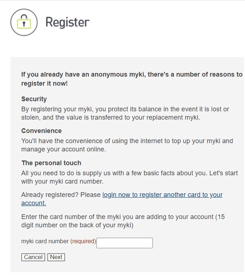
Task: Click the green padlock icon beside Register
Action: [24, 22]
